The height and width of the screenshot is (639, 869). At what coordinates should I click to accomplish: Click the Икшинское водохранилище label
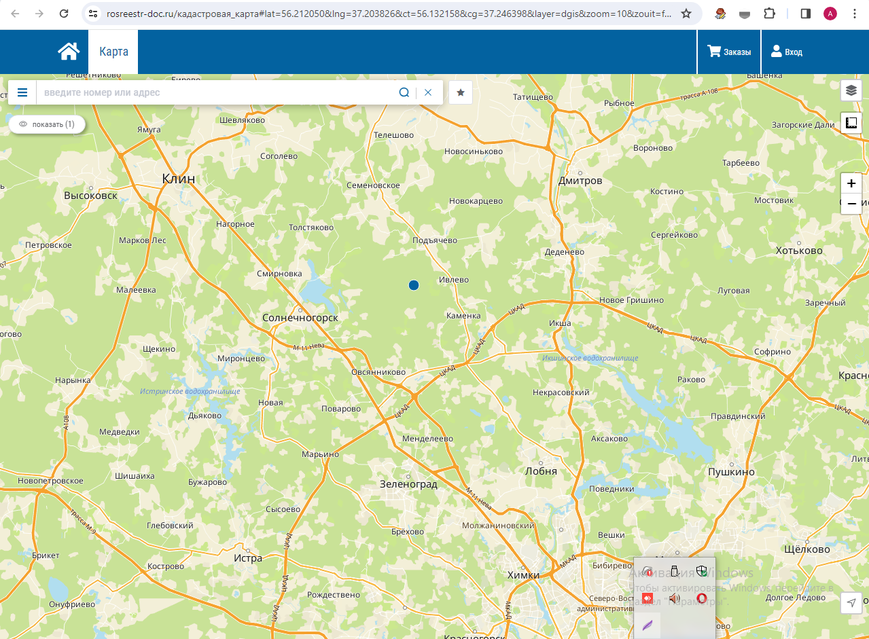[x=590, y=358]
